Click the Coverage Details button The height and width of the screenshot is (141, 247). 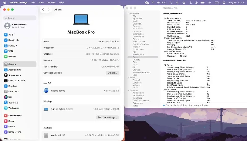point(112,73)
